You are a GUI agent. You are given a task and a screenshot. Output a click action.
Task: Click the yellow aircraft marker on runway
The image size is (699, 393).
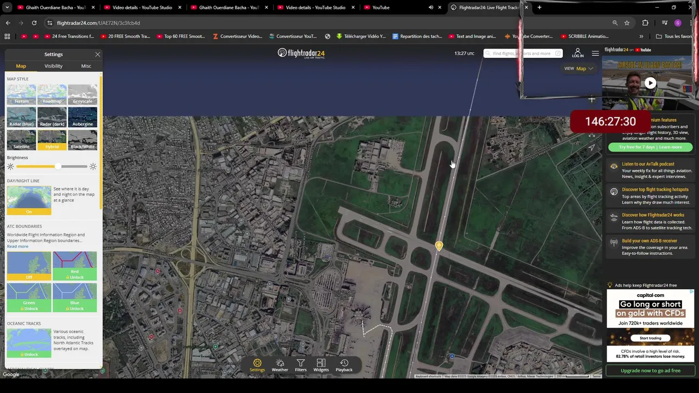pyautogui.click(x=439, y=247)
